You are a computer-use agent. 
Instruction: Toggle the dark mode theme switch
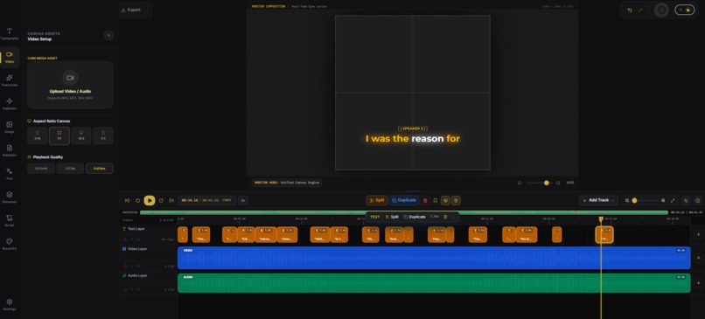(x=685, y=10)
